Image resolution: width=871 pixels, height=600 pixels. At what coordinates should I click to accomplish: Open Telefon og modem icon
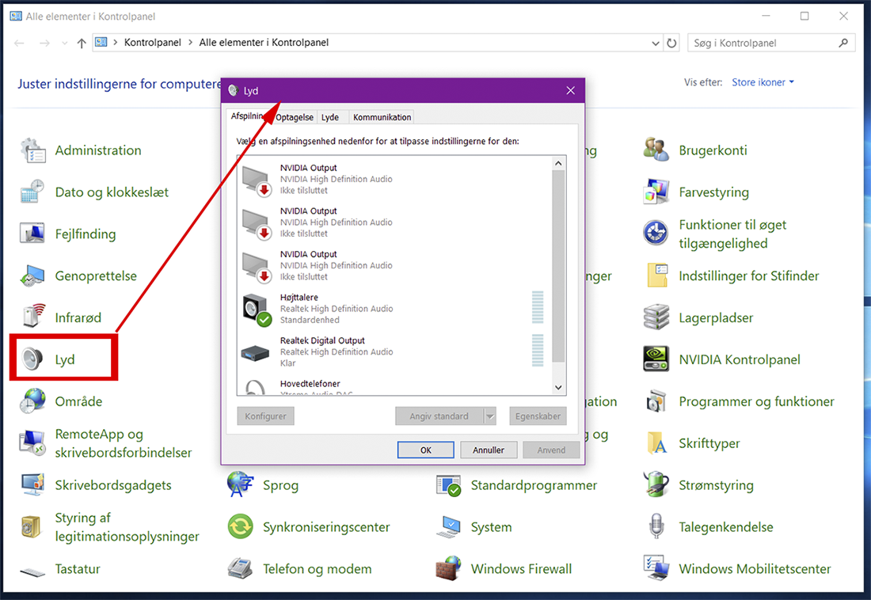point(240,568)
